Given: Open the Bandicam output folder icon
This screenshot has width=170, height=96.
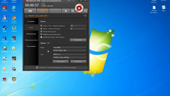Looking at the screenshot, I should (66, 11).
